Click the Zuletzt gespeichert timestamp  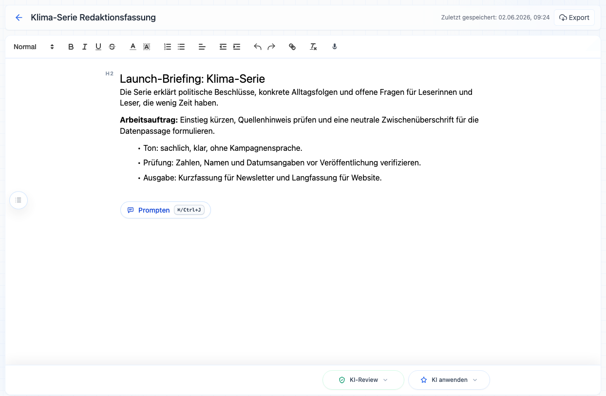point(495,18)
